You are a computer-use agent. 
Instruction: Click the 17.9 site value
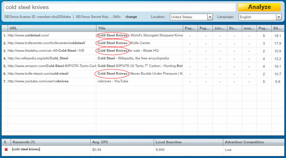click(278, 44)
